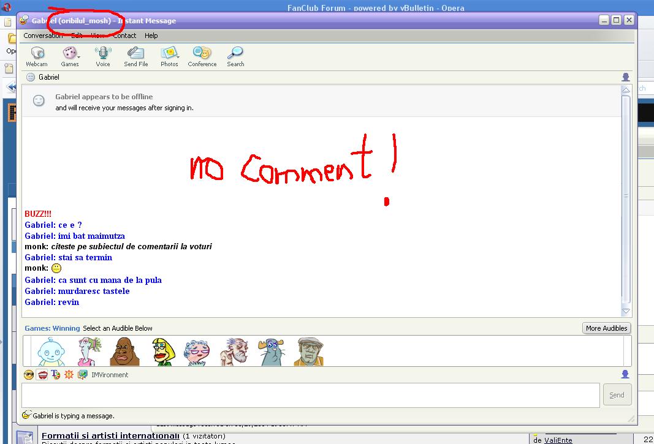Toggle the Audibles lips icon
This screenshot has height=444, width=654.
click(x=42, y=375)
